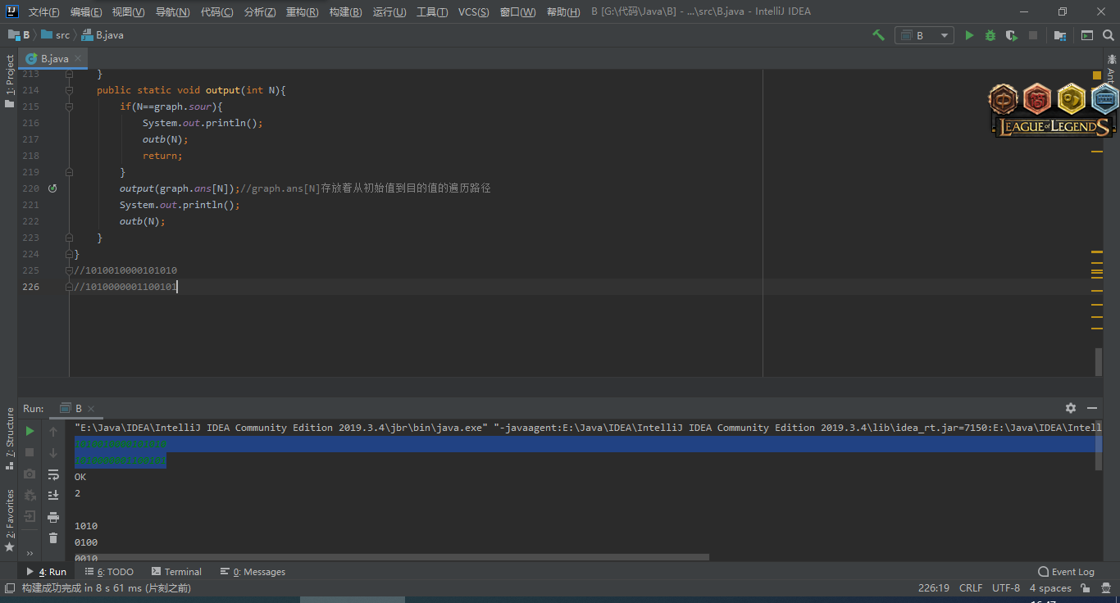
Task: Rerun program using Run panel's green arrow
Action: click(x=30, y=431)
